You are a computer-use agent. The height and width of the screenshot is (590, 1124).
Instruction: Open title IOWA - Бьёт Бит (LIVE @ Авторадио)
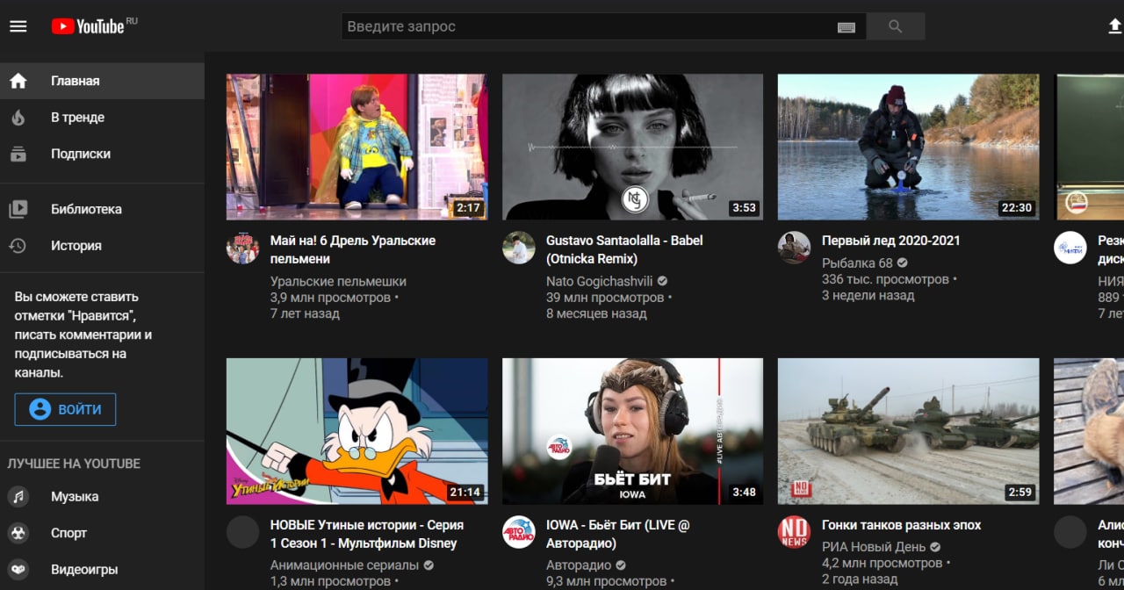tap(618, 534)
